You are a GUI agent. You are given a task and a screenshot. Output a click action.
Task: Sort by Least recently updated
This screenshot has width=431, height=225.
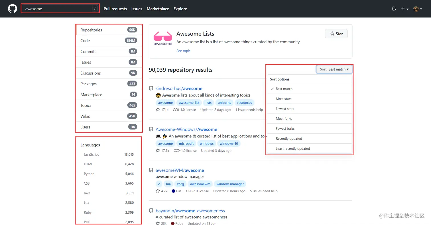(x=310, y=148)
